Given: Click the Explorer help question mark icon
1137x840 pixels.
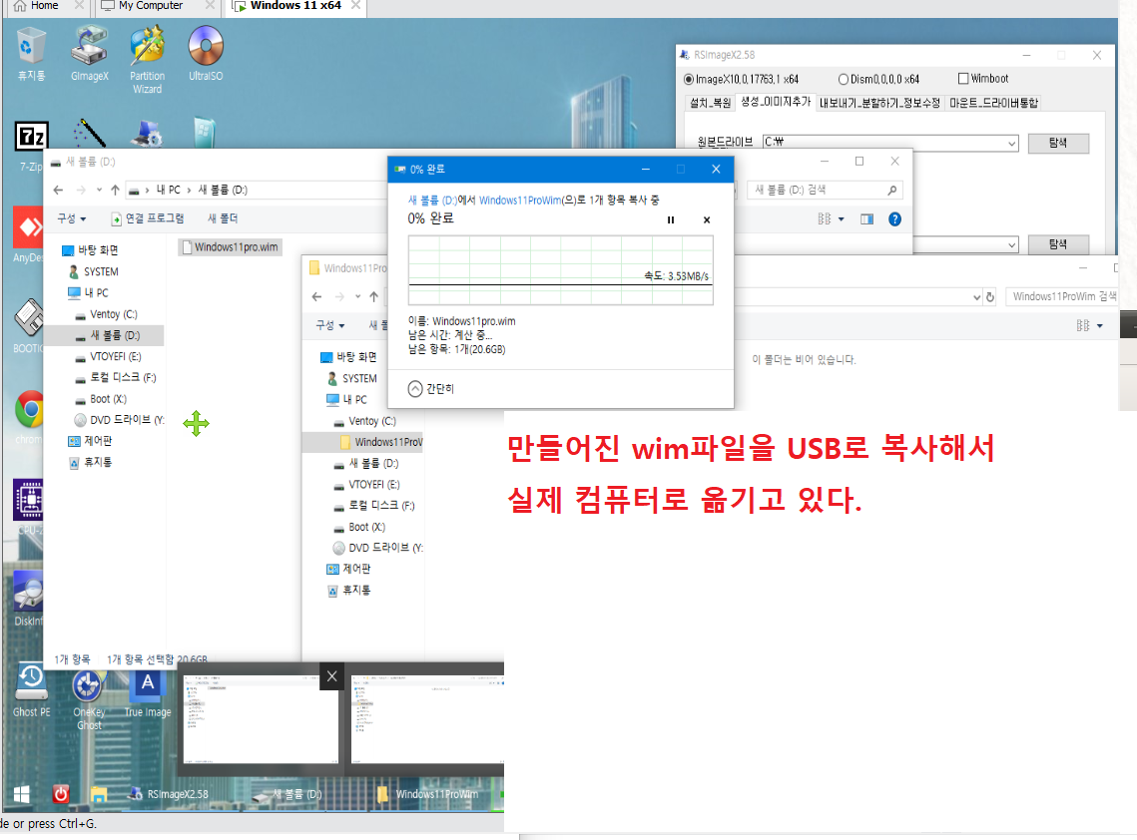Looking at the screenshot, I should click(x=894, y=218).
